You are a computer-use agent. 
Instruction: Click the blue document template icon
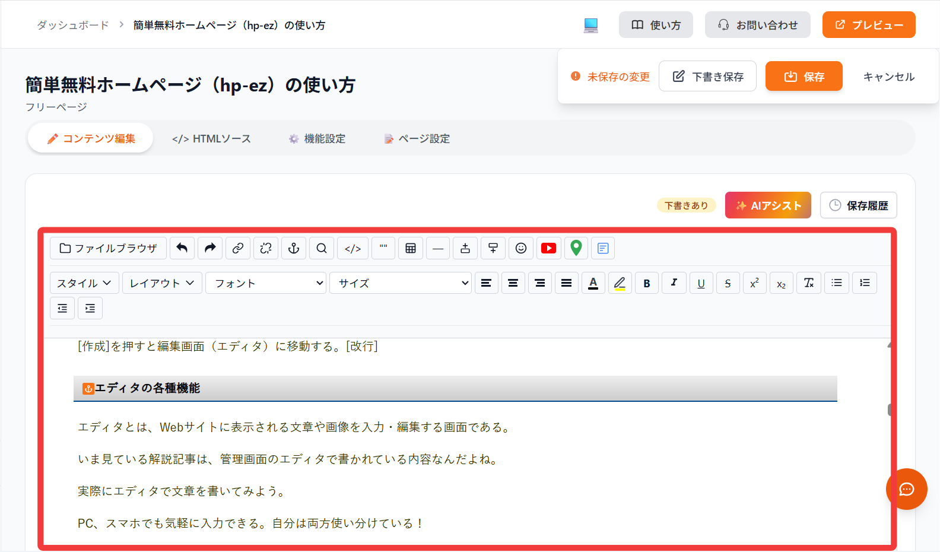(x=603, y=248)
